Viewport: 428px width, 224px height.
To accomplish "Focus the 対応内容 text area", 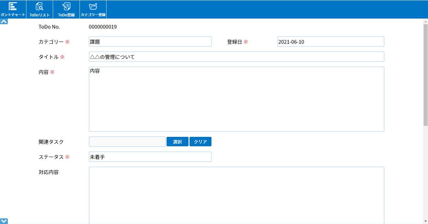I will [x=236, y=195].
